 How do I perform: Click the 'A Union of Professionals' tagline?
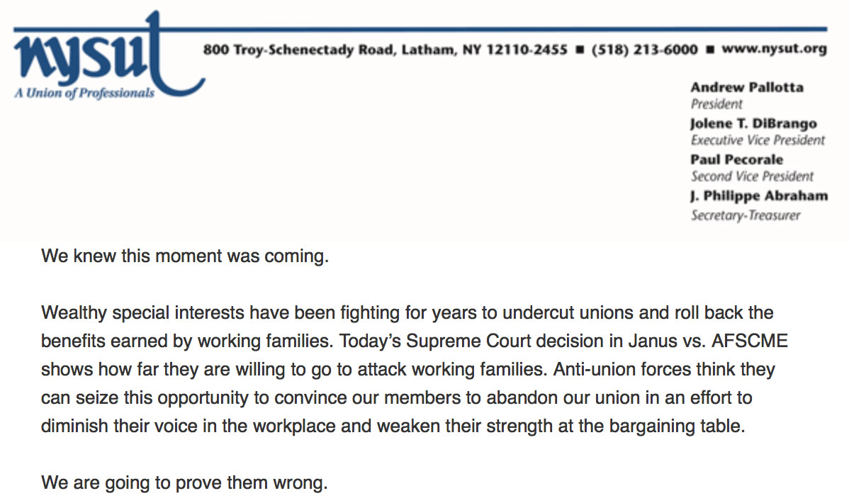click(x=84, y=93)
